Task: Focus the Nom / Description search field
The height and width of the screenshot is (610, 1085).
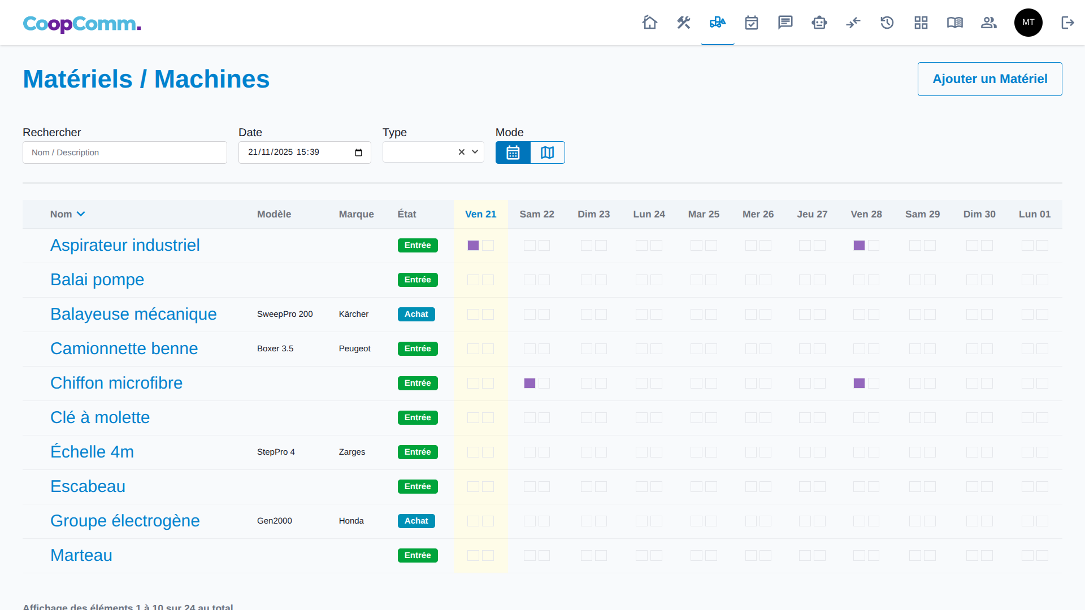Action: point(125,152)
